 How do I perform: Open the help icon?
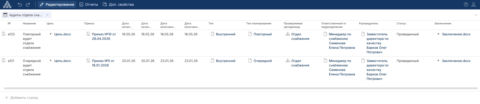tap(466, 4)
